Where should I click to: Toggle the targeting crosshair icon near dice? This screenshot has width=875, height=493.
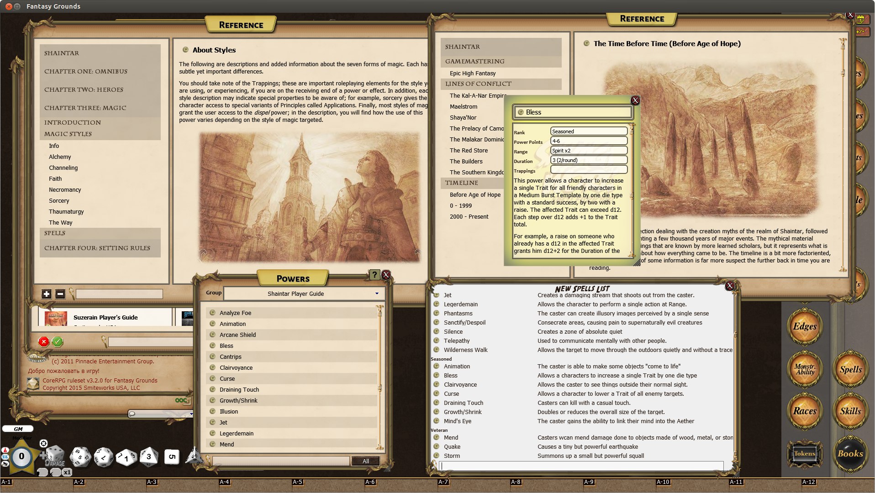click(x=43, y=443)
